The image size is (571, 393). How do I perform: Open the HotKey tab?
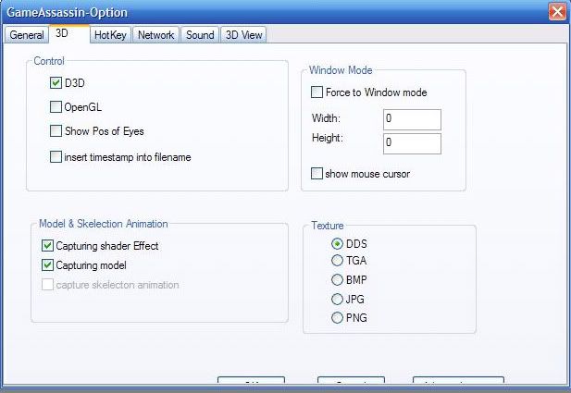(110, 35)
